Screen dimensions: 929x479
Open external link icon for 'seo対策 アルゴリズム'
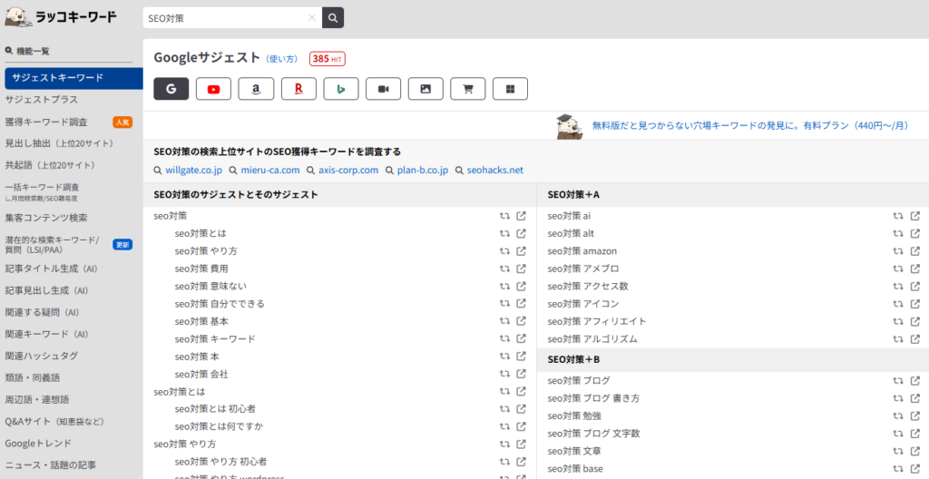(915, 339)
